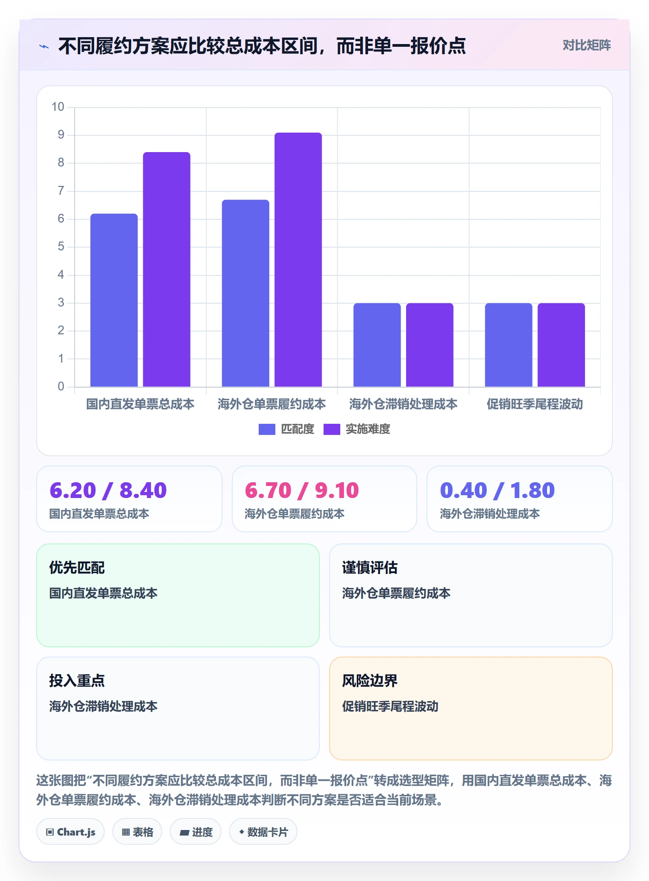Open the 优先匹配 quadrant card

(x=178, y=595)
